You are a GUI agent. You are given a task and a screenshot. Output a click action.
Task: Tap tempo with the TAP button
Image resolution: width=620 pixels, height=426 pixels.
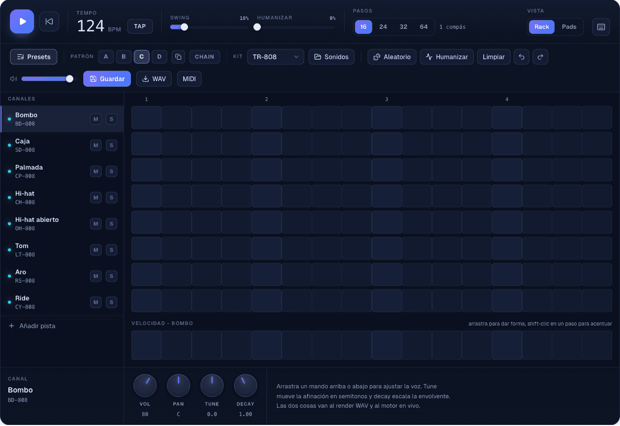(x=140, y=27)
